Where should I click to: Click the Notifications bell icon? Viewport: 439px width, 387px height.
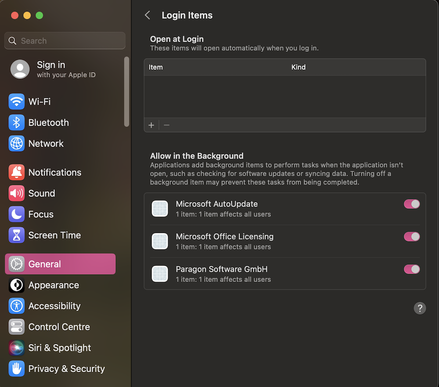17,172
